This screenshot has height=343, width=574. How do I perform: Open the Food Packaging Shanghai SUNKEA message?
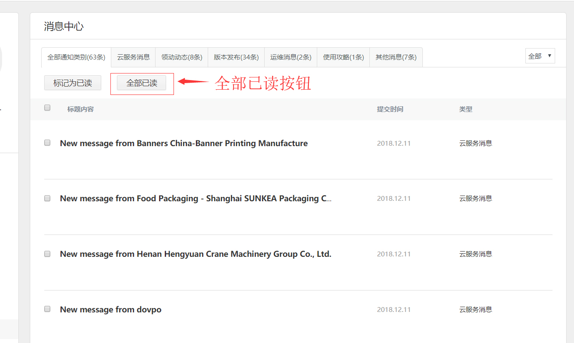(x=195, y=199)
